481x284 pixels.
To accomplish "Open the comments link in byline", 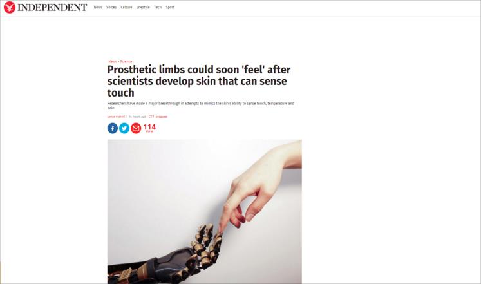I will tap(162, 117).
